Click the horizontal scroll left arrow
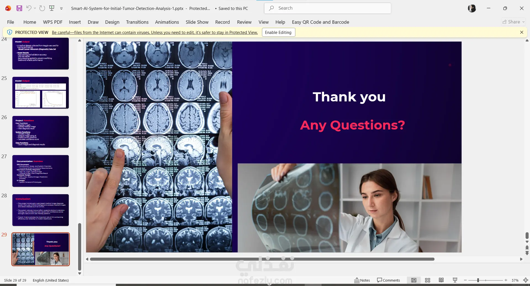This screenshot has width=530, height=286. point(87,259)
